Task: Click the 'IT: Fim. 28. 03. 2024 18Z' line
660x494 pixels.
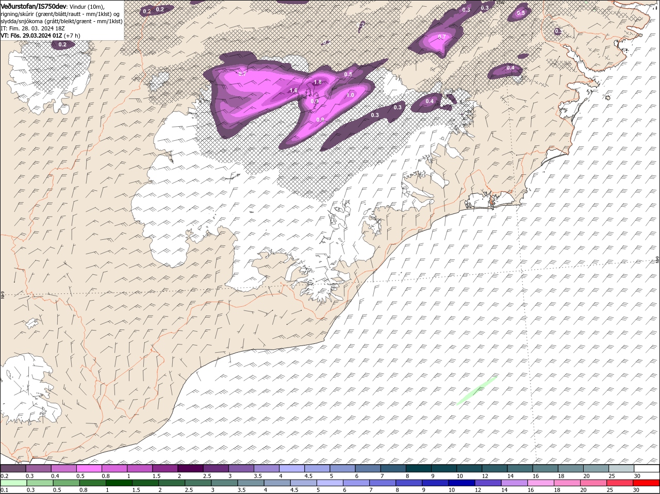Action: (x=33, y=28)
